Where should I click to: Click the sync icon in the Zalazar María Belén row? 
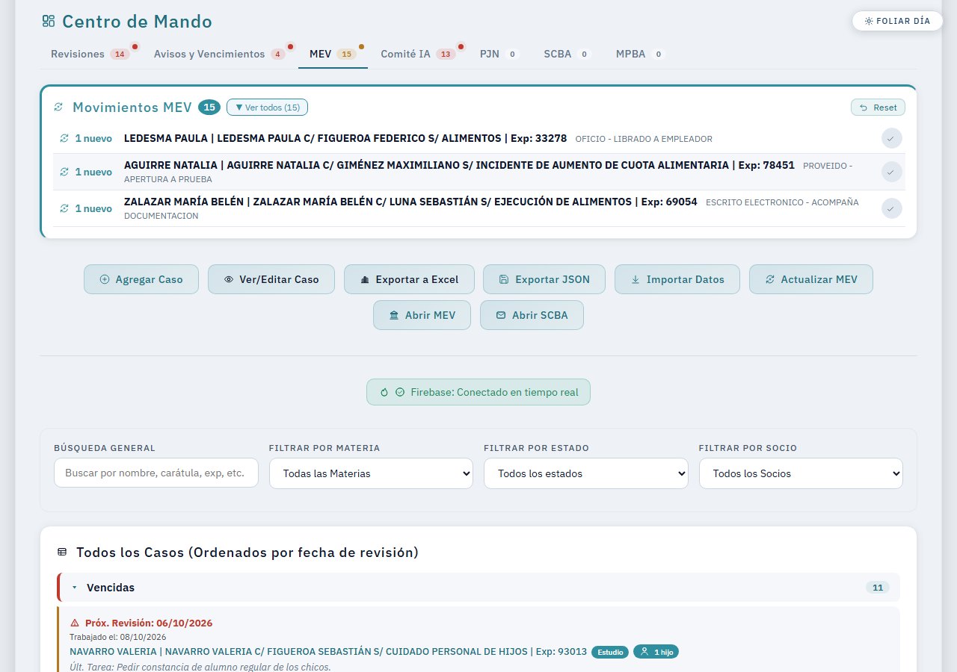point(64,208)
